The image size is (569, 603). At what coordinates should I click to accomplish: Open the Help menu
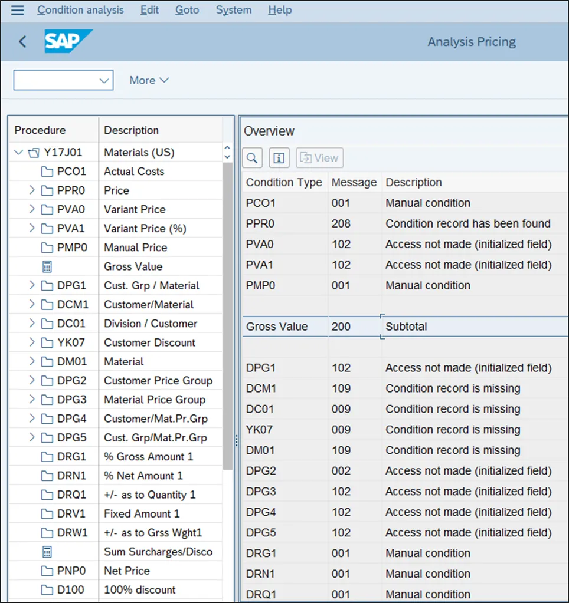pos(279,10)
